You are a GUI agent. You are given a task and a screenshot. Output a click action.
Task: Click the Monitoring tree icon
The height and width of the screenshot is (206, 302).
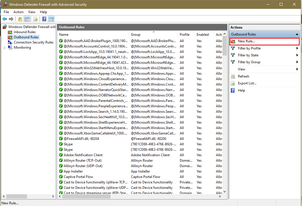tap(10, 47)
